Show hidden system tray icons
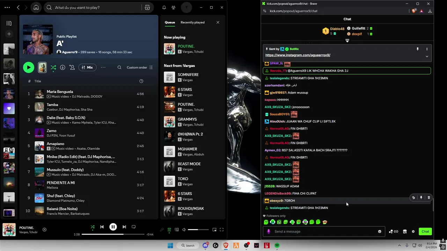The width and height of the screenshot is (447, 251). coord(400,245)
